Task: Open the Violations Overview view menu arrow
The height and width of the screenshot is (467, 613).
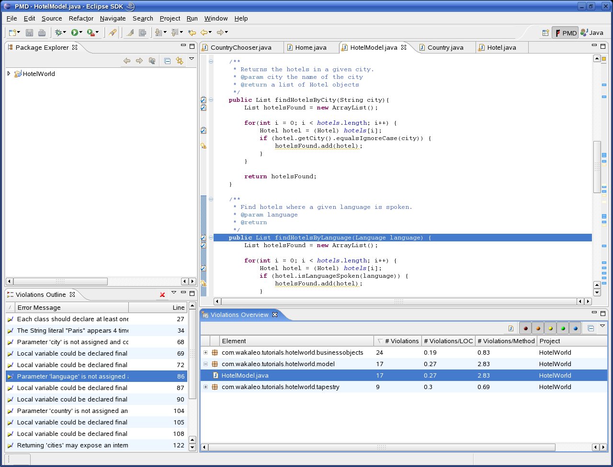Action: [602, 326]
